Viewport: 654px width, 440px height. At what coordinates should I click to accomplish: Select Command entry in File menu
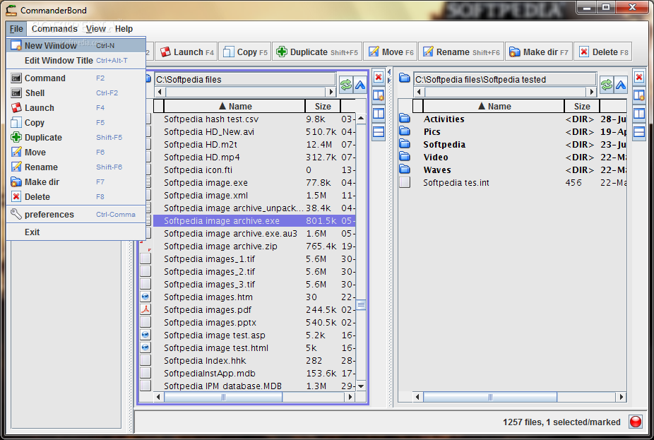[x=76, y=78]
